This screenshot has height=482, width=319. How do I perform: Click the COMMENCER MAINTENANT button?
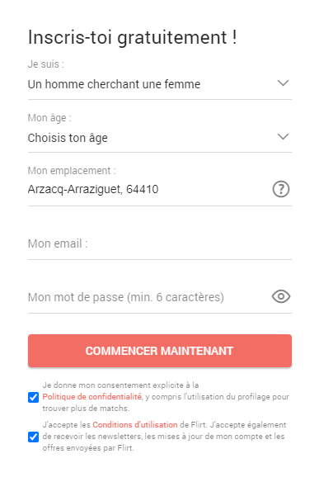point(160,351)
